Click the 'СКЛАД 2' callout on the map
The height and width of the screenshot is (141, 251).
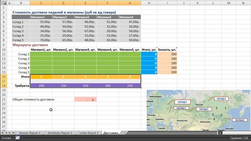[204, 109]
